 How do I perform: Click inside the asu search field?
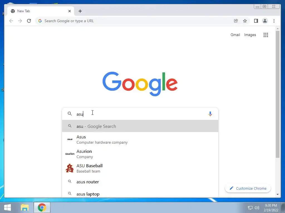coord(140,114)
